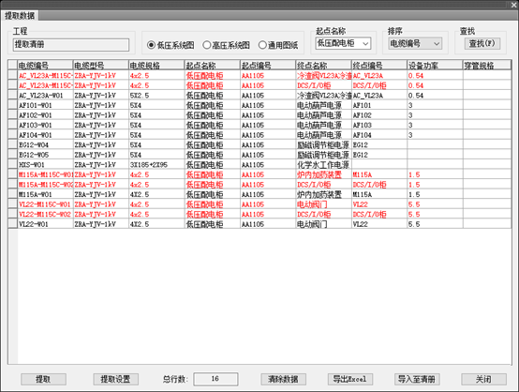Select row header of VL22-W01 row

(12, 224)
